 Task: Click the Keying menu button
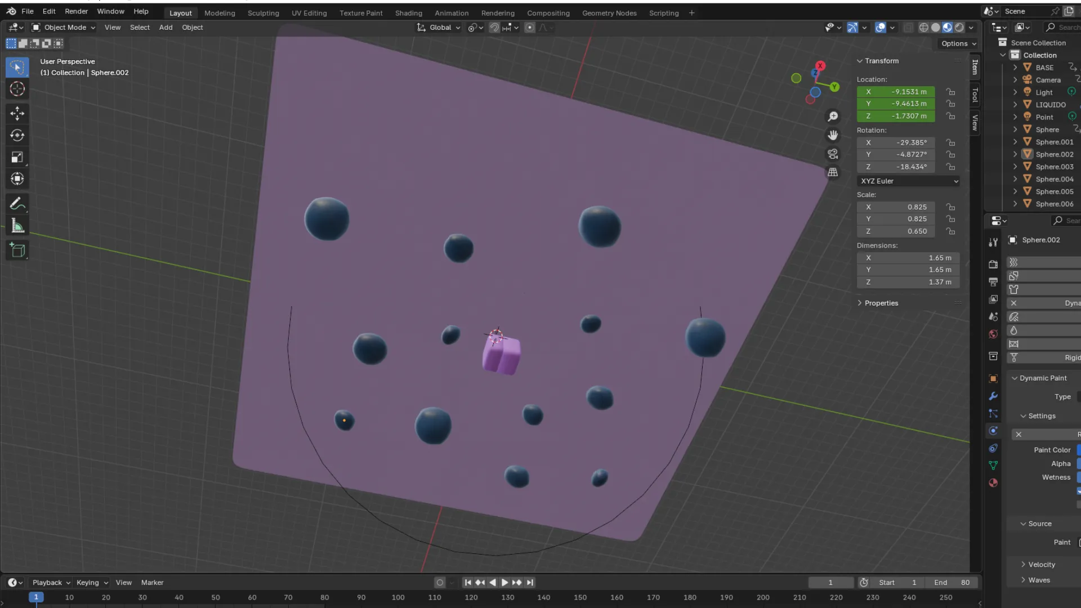pyautogui.click(x=92, y=583)
